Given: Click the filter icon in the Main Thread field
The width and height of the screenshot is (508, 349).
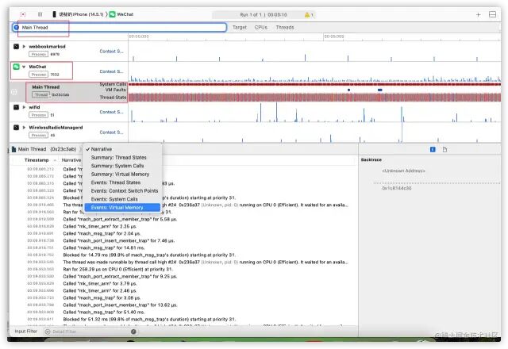Looking at the screenshot, I should [16, 28].
